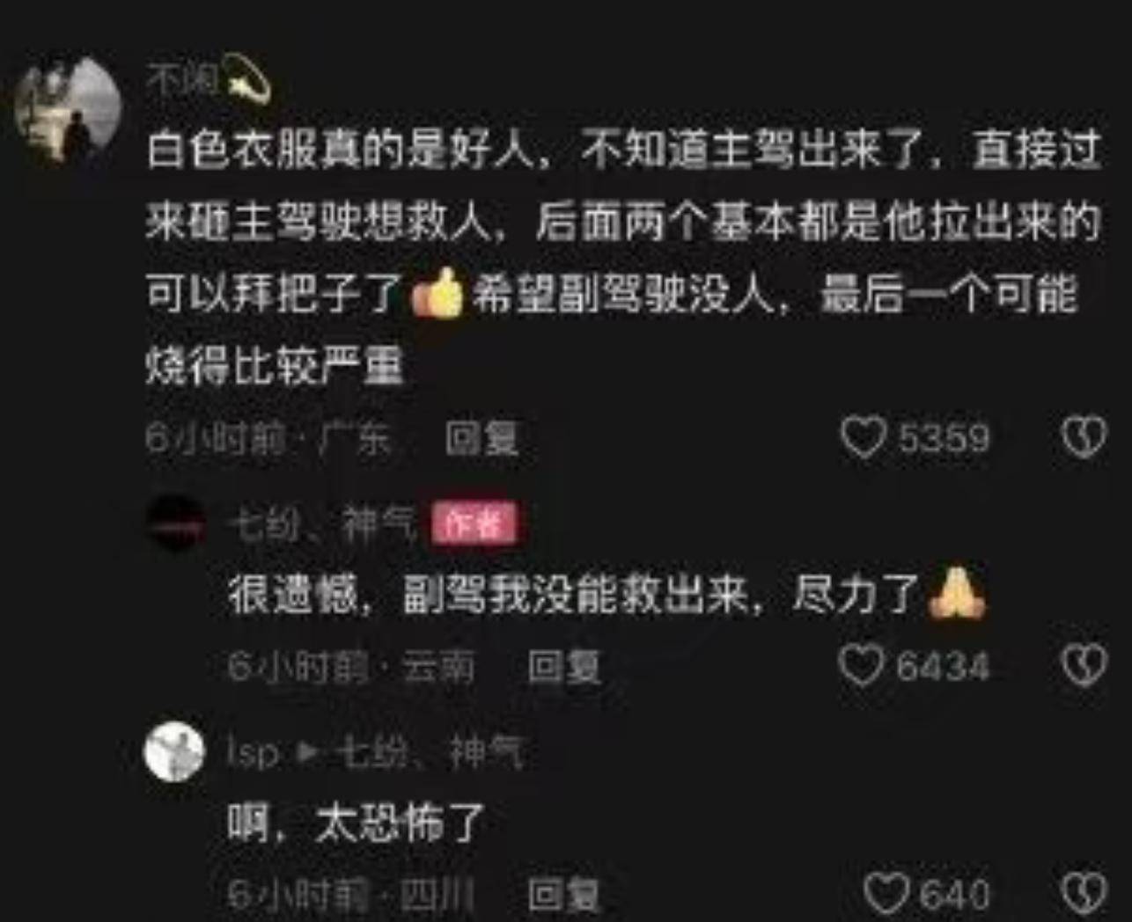This screenshot has width=1132, height=922.
Task: Dislike lsp's reply via broken heart
Action: [1084, 894]
